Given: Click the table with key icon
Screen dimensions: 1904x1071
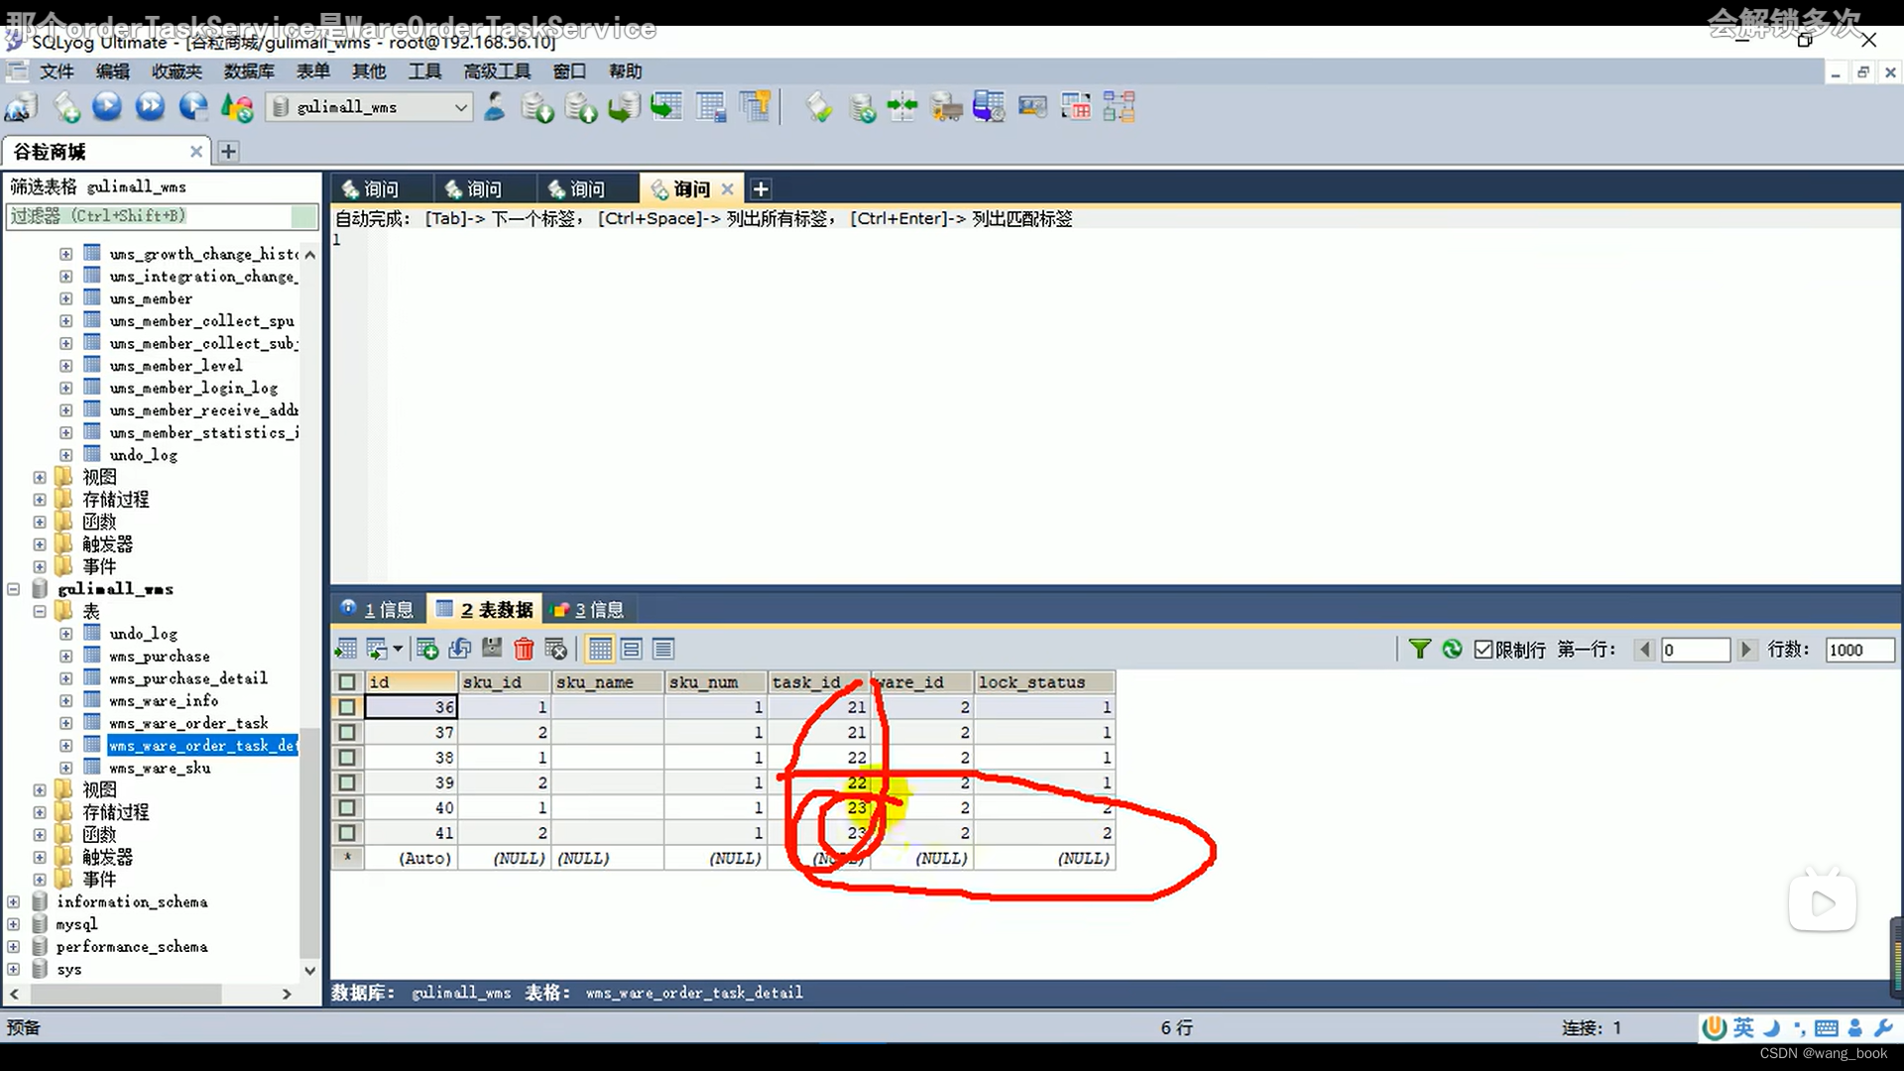Looking at the screenshot, I should pyautogui.click(x=755, y=107).
